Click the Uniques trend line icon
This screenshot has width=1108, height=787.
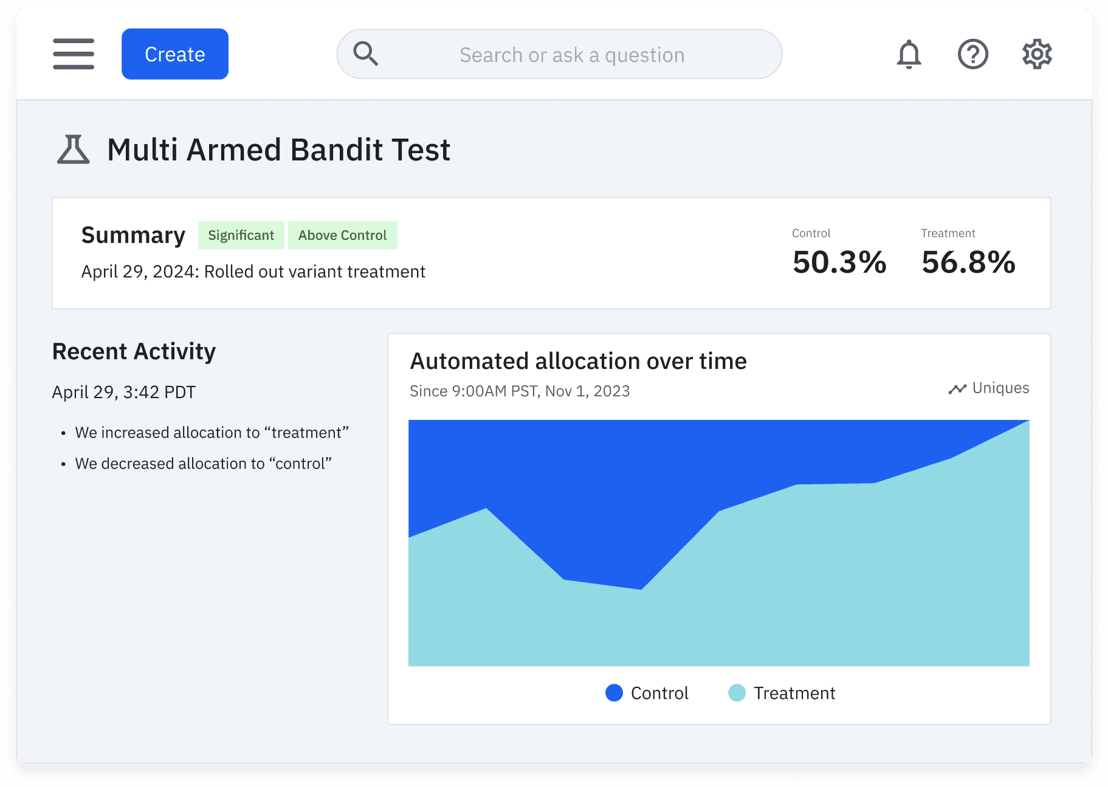[957, 389]
